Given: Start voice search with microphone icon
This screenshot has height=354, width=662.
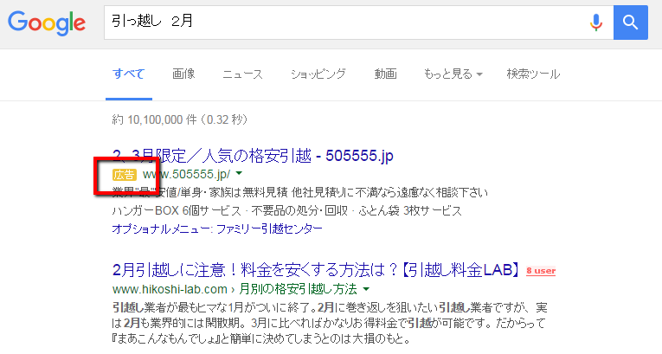Looking at the screenshot, I should pyautogui.click(x=595, y=23).
